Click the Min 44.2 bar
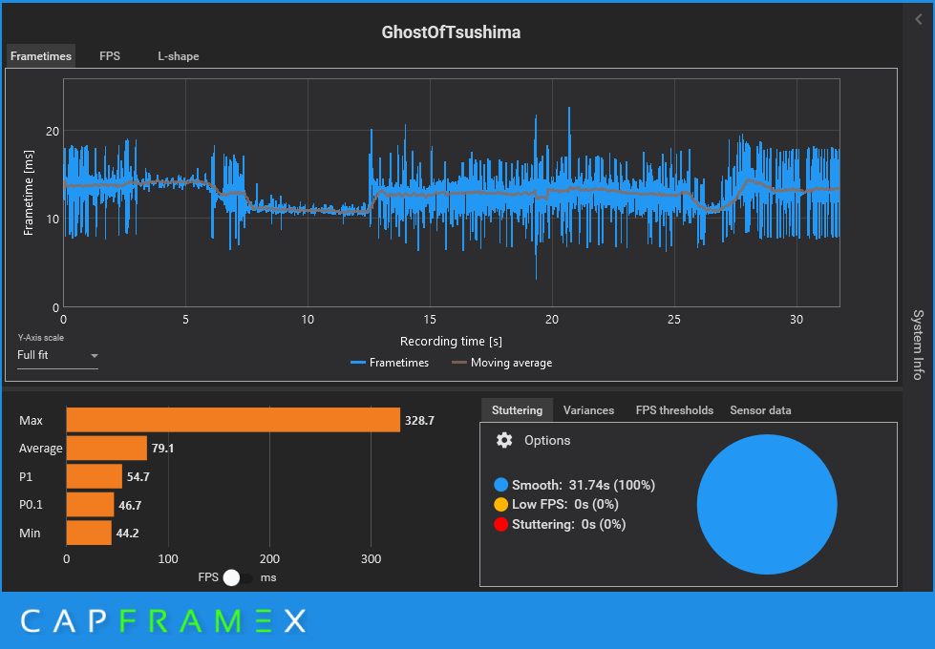Viewport: 935px width, 649px height. click(x=89, y=533)
